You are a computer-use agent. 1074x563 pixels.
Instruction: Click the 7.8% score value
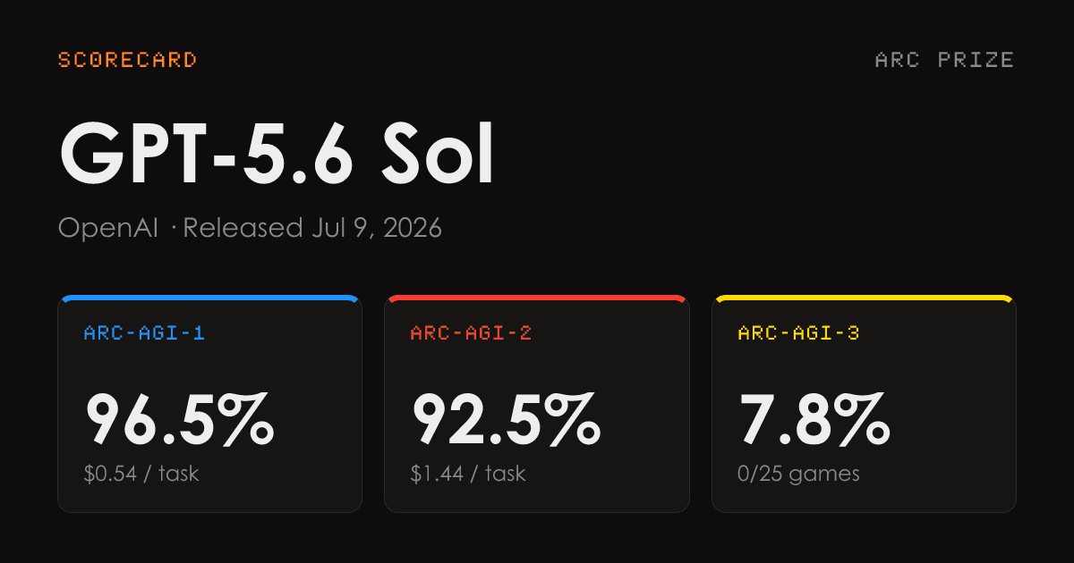pos(814,420)
